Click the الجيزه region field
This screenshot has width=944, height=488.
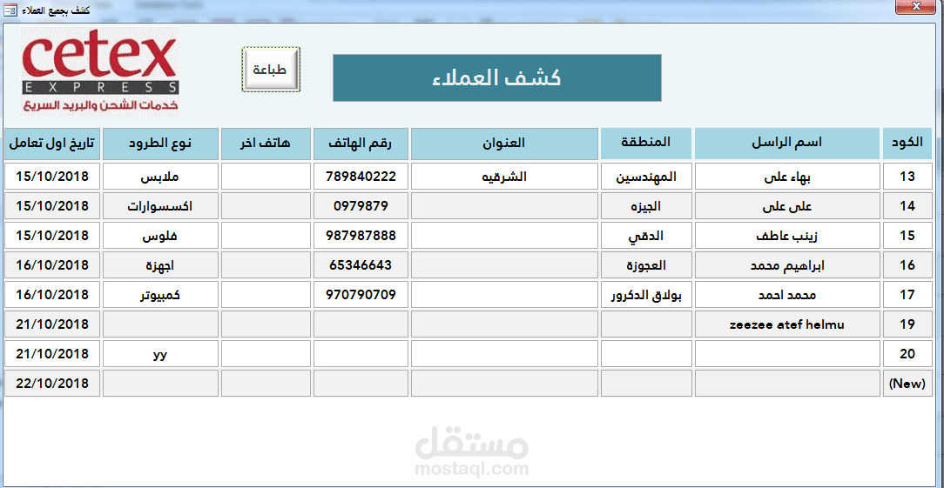point(645,206)
